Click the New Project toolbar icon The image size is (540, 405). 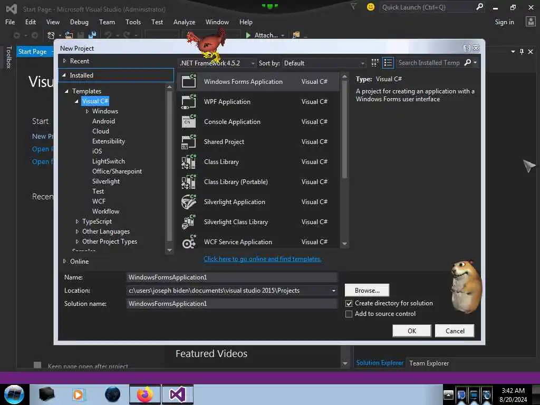[51, 35]
